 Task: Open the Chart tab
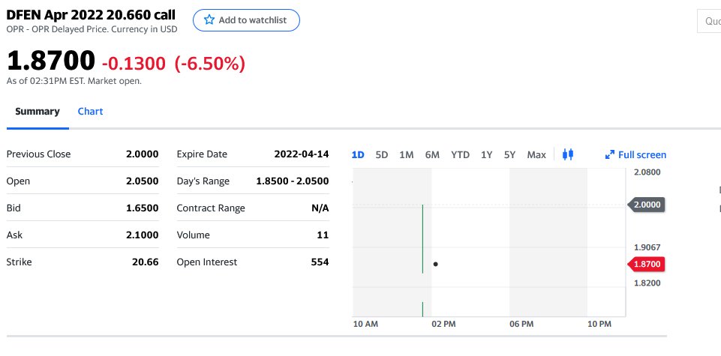[90, 111]
